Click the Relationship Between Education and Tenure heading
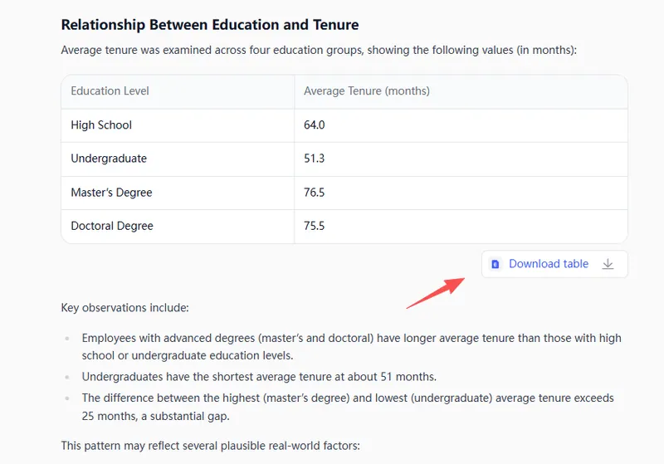Viewport: 664px width, 464px height. click(x=210, y=26)
